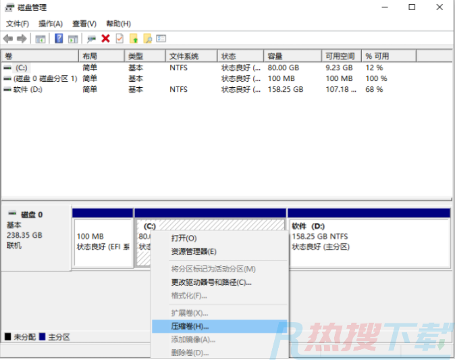The width and height of the screenshot is (455, 360).
Task: Click the blue 主分区 legend swatch
Action: click(43, 337)
